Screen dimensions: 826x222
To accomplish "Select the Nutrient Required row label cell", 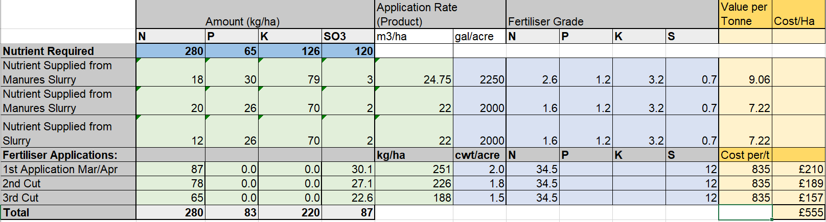I will click(68, 51).
